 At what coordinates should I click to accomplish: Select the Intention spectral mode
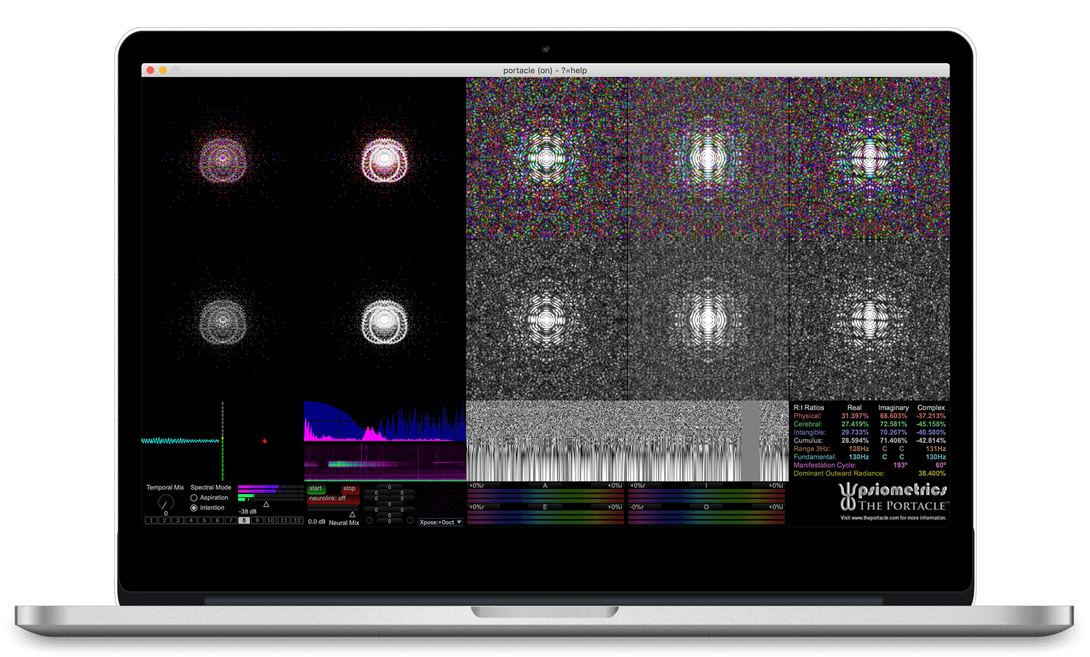[193, 507]
